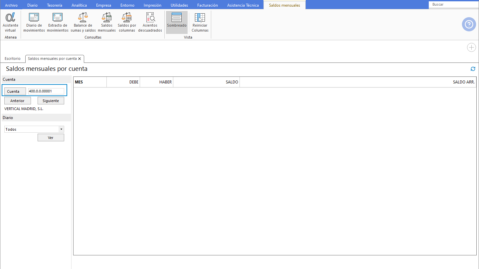Open the Facturación ribbon tab
The width and height of the screenshot is (479, 269).
208,5
